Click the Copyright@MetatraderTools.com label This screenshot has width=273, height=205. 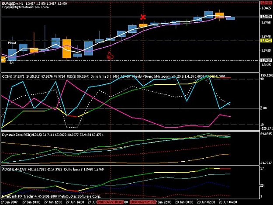pos(25,7)
